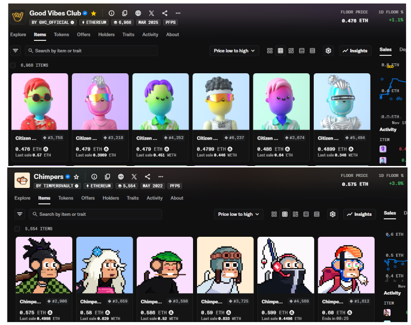
Task: Select the Sales tab in Chimpers insights
Action: pos(390,213)
